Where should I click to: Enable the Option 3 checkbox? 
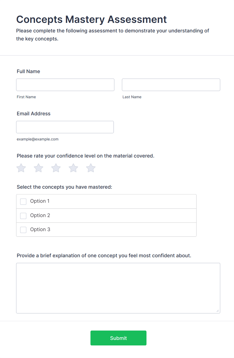click(x=23, y=230)
